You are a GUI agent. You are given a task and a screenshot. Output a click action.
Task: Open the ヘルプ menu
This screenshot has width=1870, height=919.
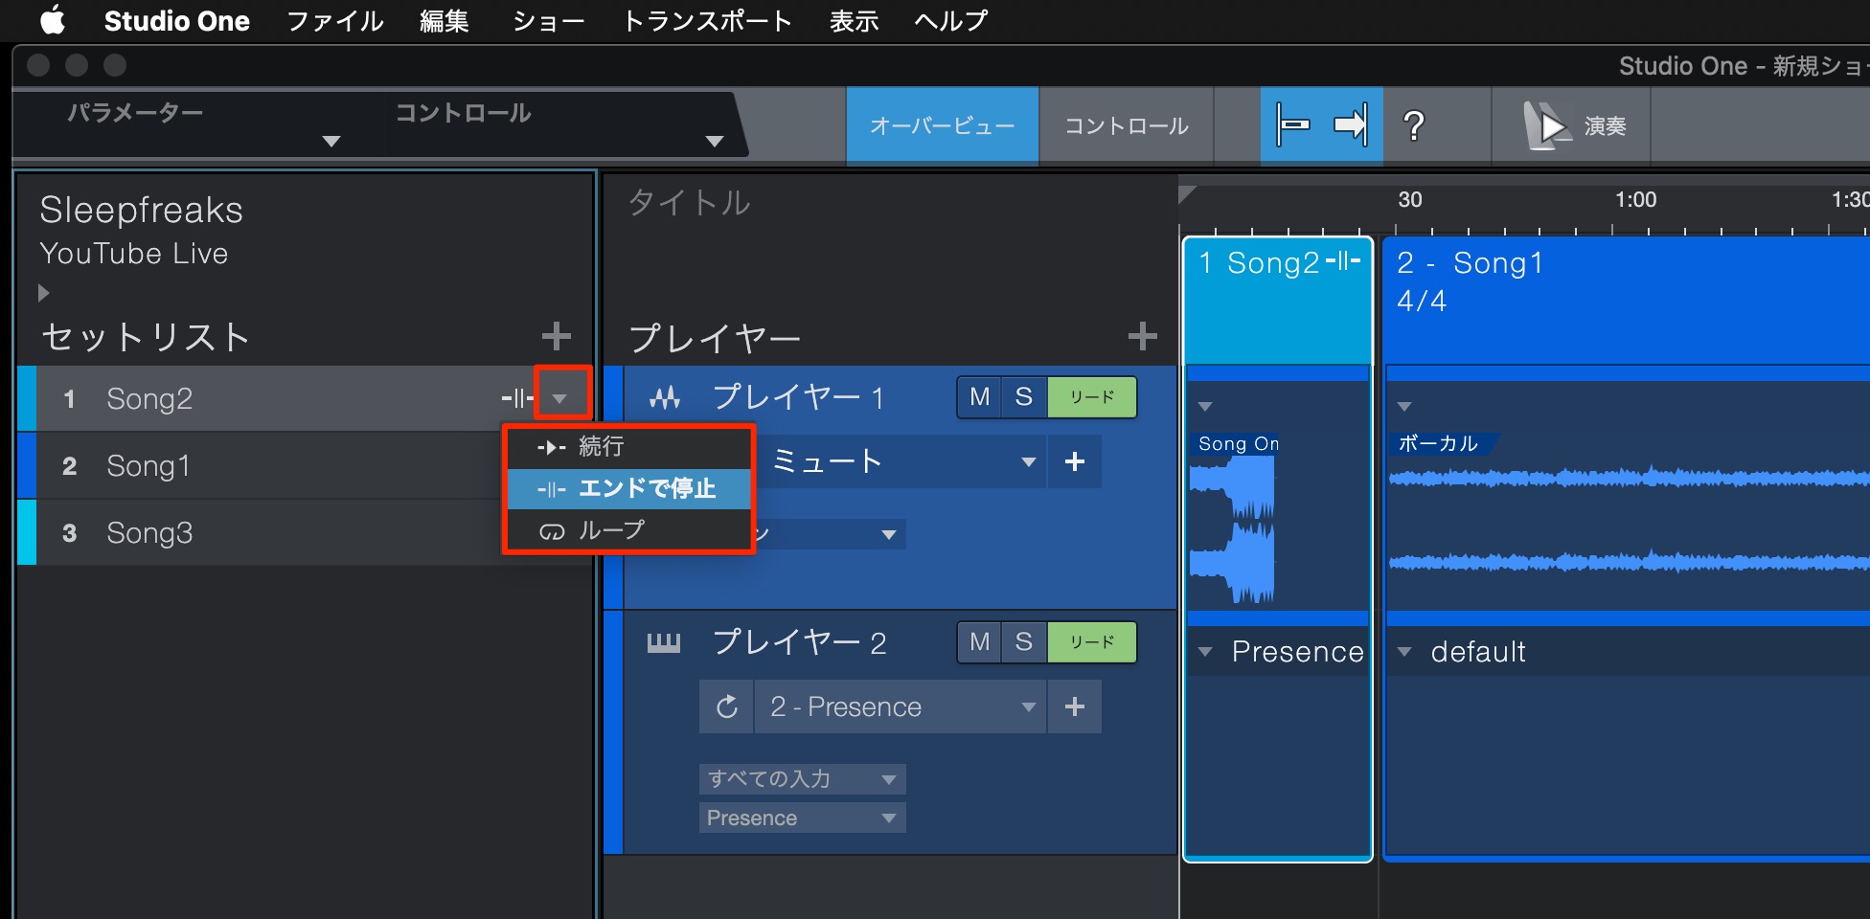(950, 21)
